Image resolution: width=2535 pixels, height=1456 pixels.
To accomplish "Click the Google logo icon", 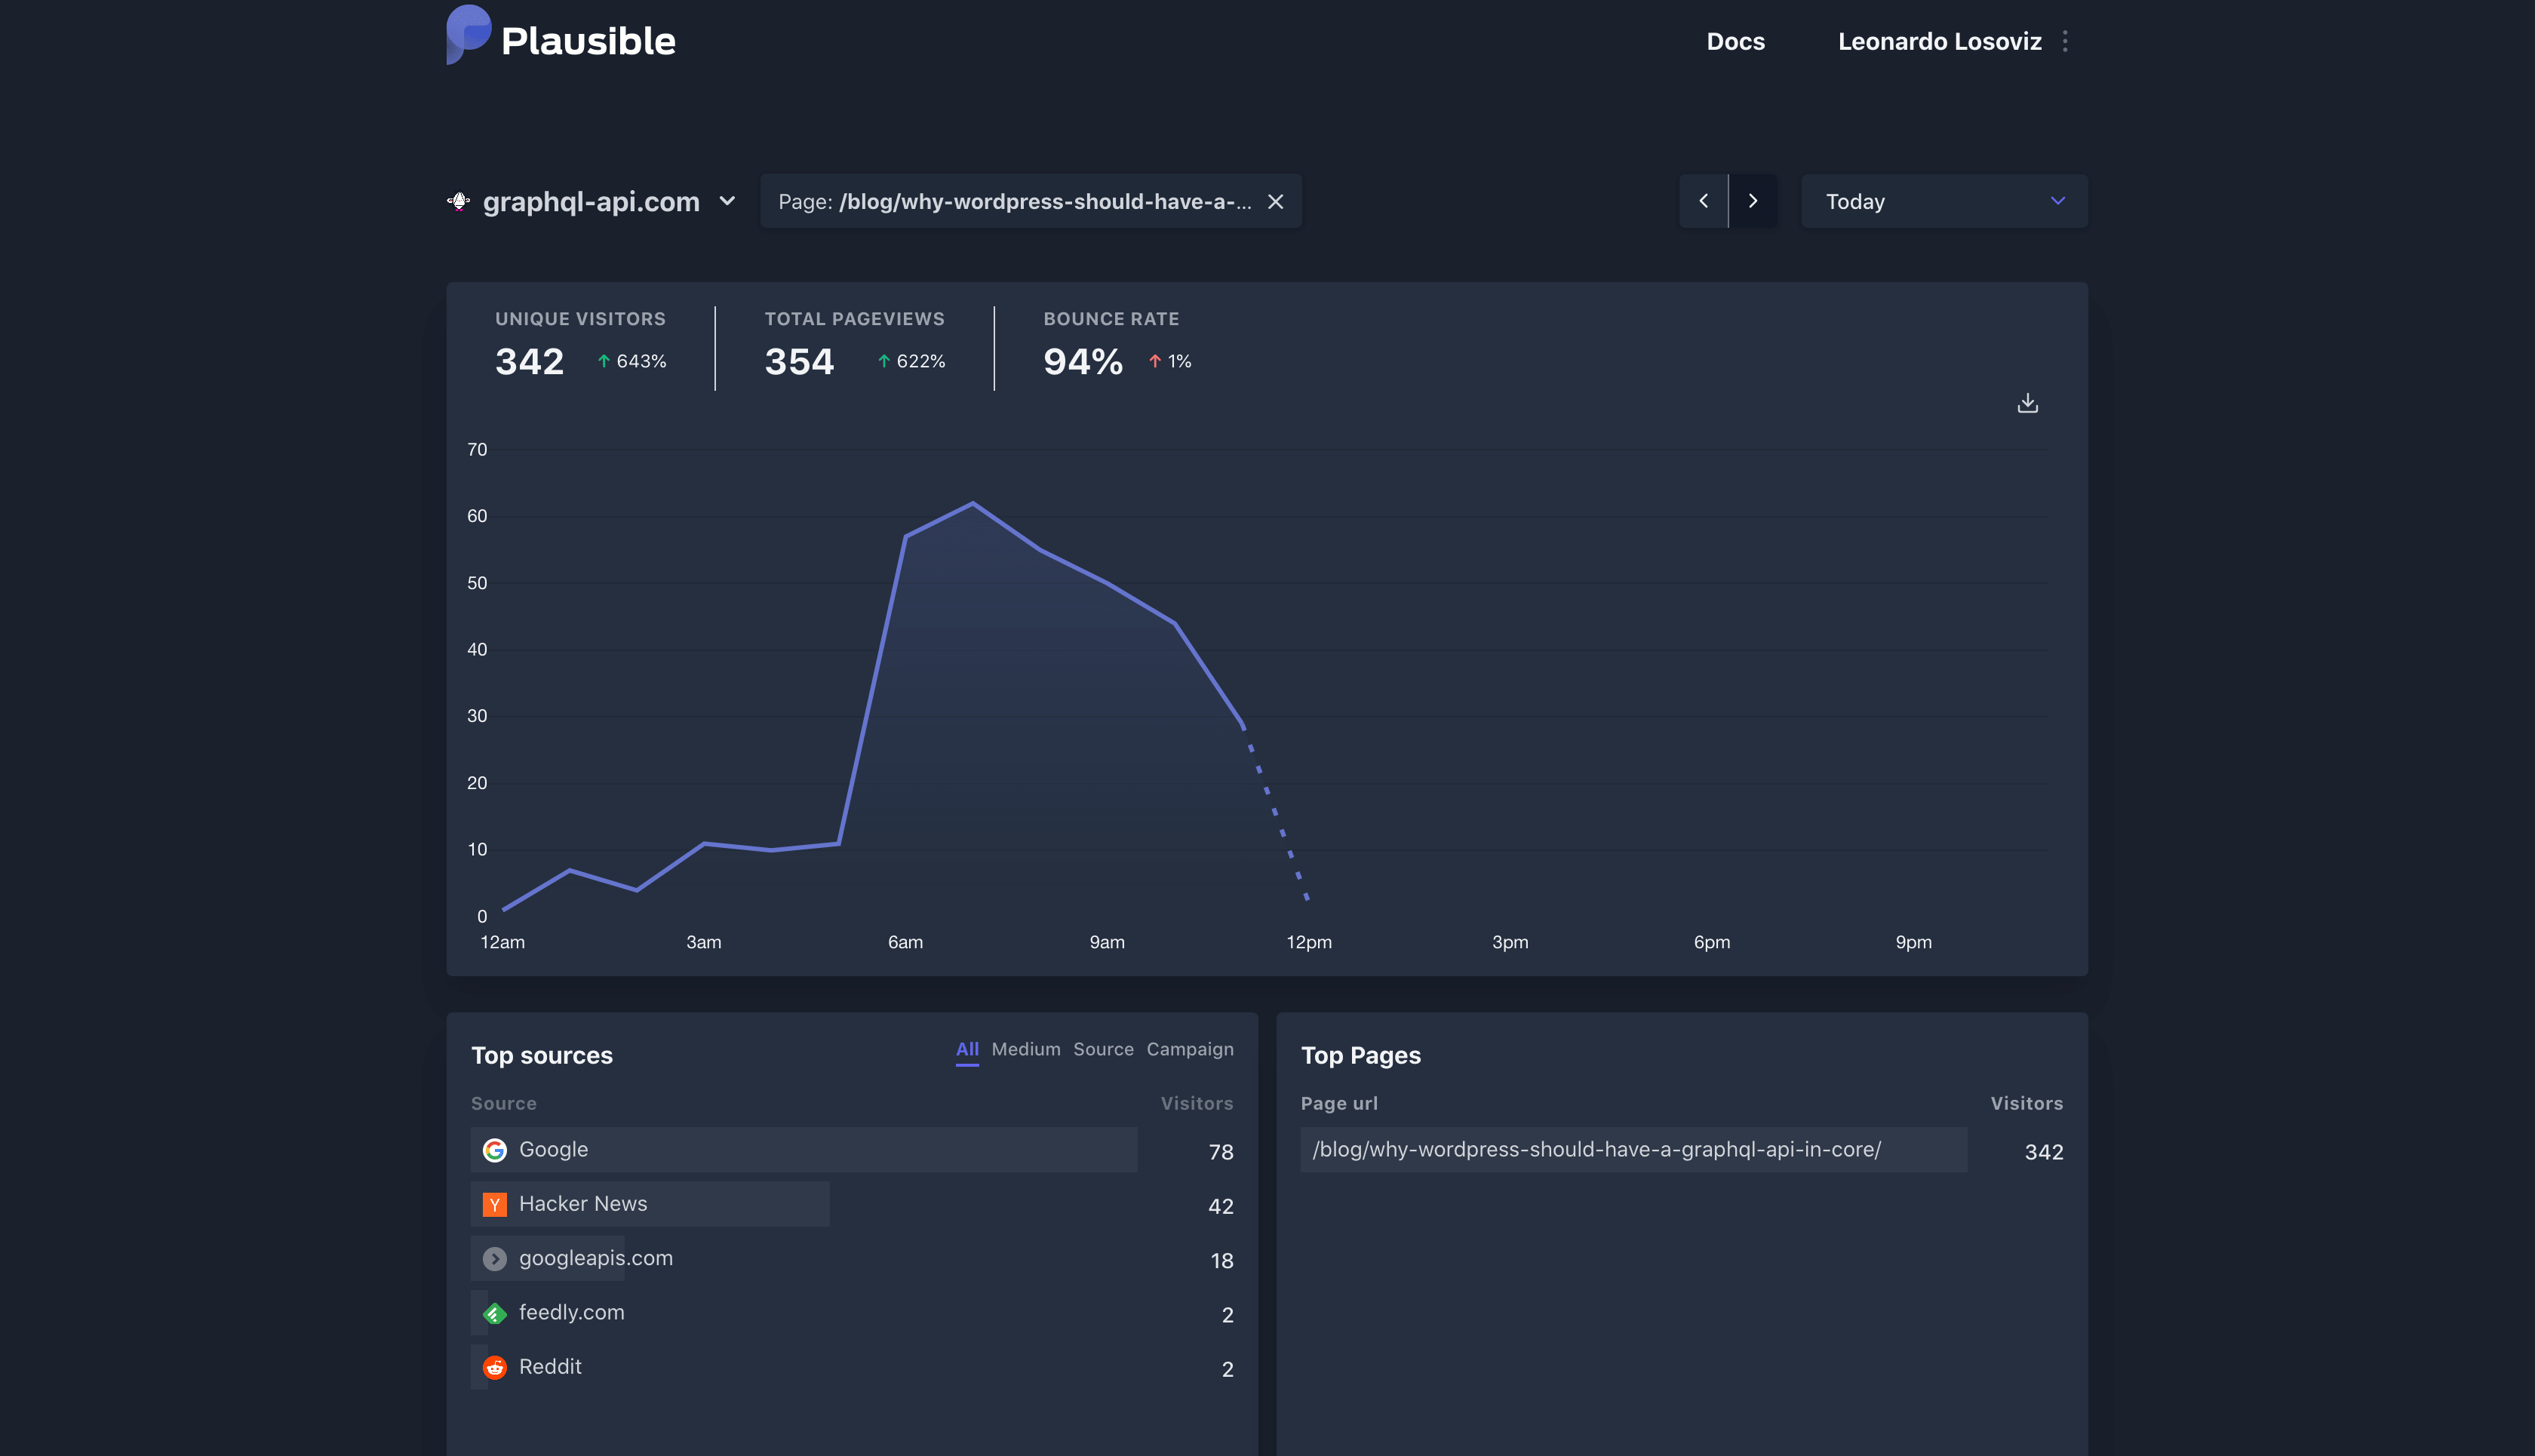I will 495,1150.
